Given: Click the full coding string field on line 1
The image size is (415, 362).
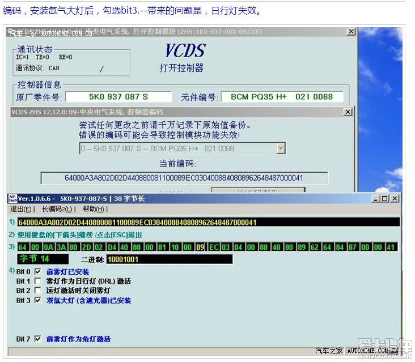Looking at the screenshot, I should coord(209,222).
